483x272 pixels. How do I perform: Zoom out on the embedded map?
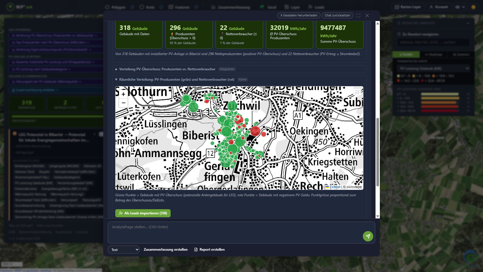[x=123, y=103]
